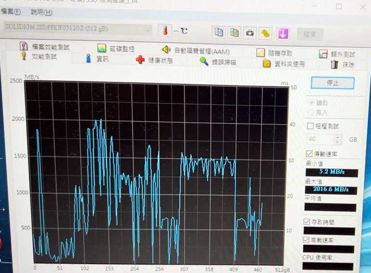Decrease the short stroke GB spinner value
Image resolution: width=371 pixels, height=273 pixels.
point(338,142)
